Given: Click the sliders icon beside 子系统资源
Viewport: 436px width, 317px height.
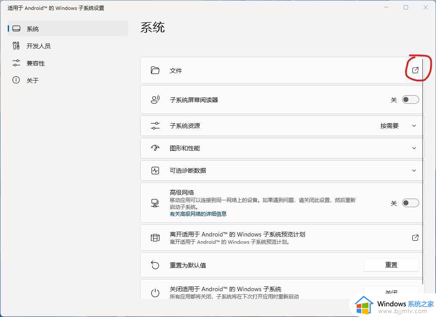Looking at the screenshot, I should click(155, 126).
